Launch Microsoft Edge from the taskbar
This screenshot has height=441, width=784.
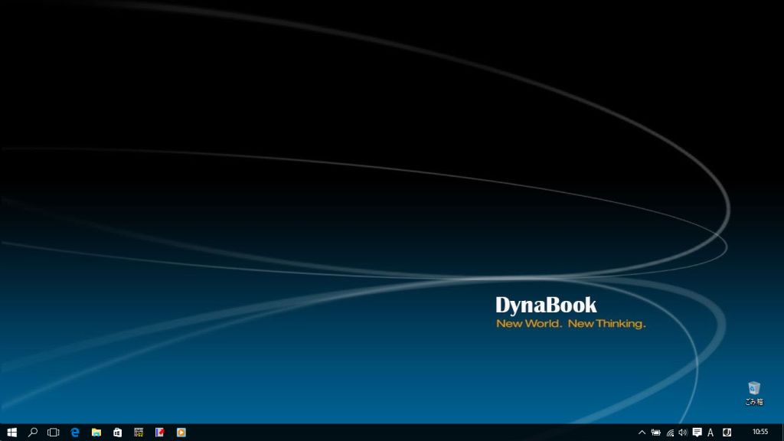(75, 432)
